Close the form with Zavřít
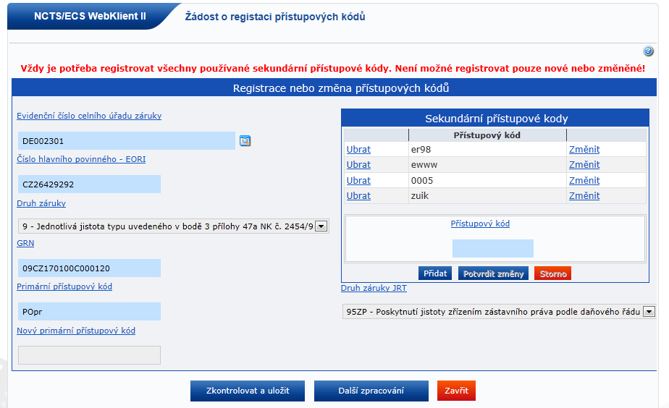Viewport: 669px width, 408px height. pos(456,391)
